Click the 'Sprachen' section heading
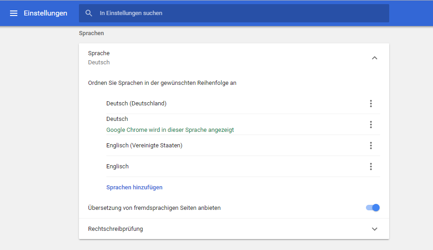This screenshot has width=433, height=250. (x=91, y=33)
